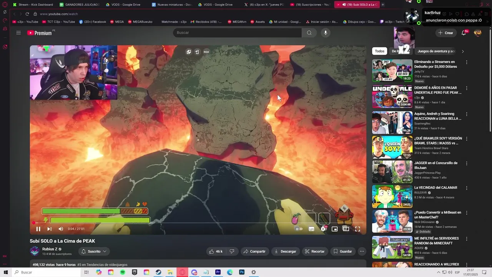Show more filter chips with right arrow

463,51
